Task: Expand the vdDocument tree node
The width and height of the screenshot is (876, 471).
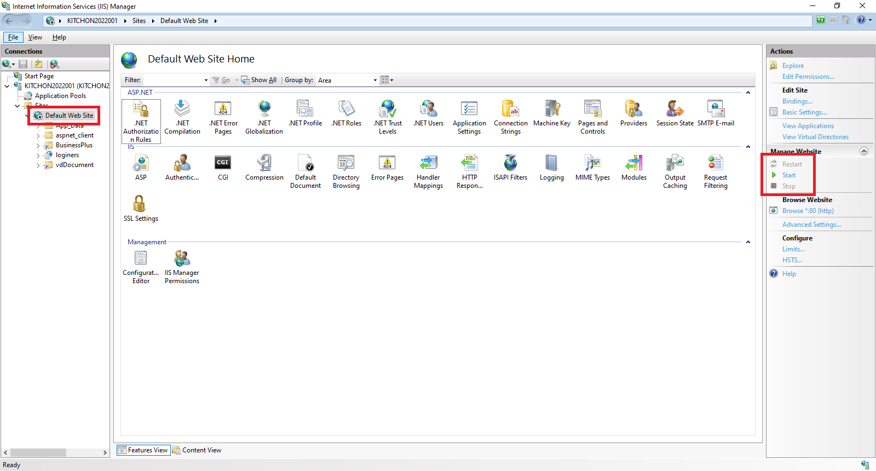Action: 38,165
